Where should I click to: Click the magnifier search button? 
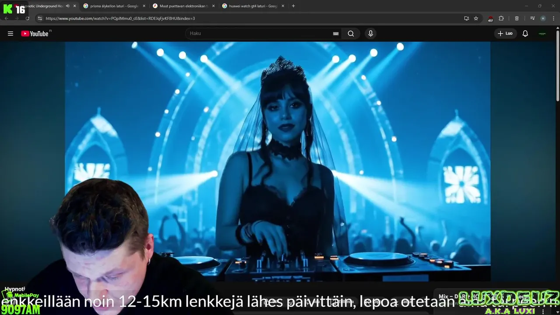pos(351,34)
